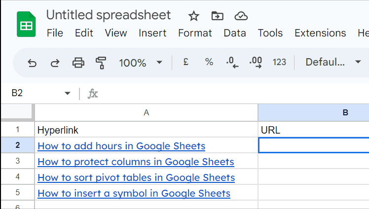Viewport: 369px width, 209px height.
Task: Apply percent format button
Action: pyautogui.click(x=209, y=62)
